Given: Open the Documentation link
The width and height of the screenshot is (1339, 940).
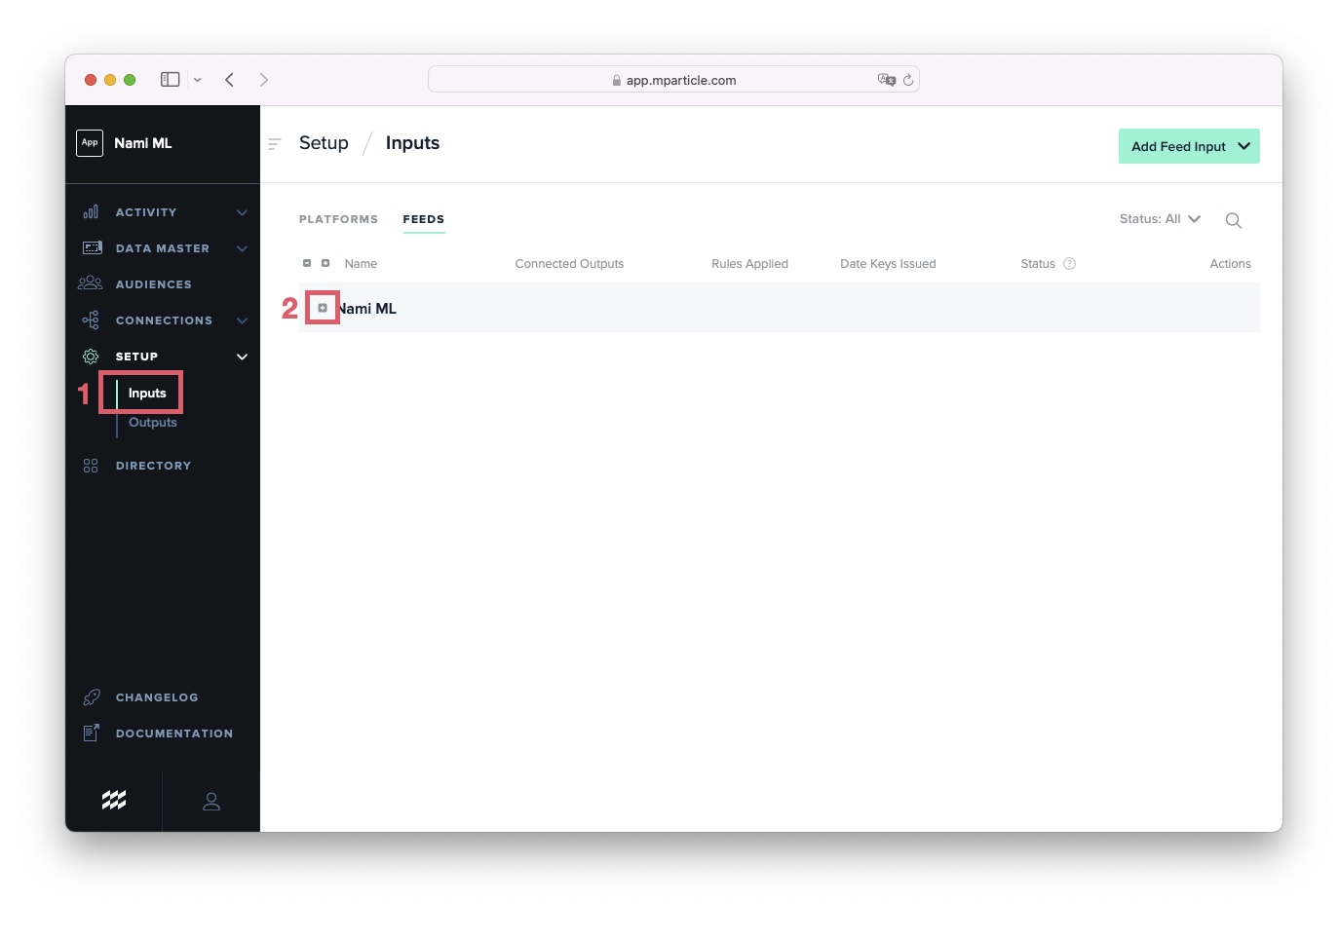Looking at the screenshot, I should click(174, 733).
